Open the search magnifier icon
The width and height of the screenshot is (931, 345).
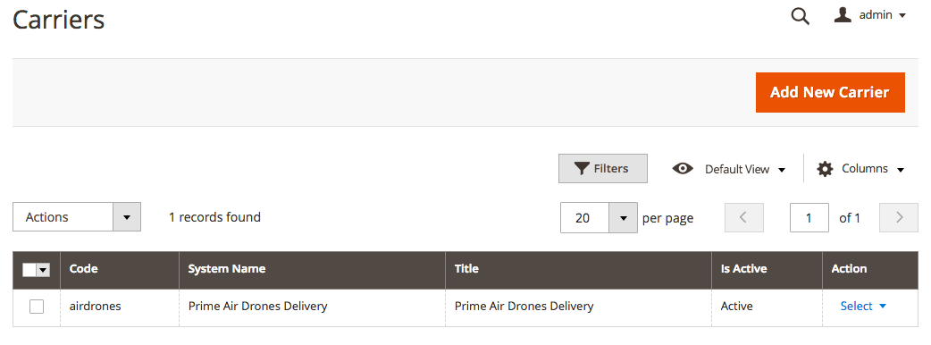[x=801, y=17]
